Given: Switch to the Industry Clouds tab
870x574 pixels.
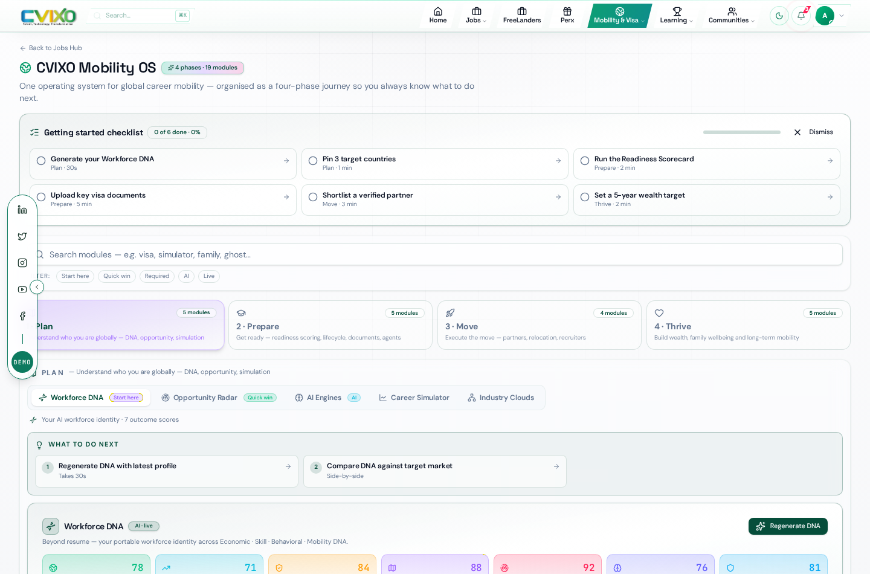Looking at the screenshot, I should (x=501, y=398).
